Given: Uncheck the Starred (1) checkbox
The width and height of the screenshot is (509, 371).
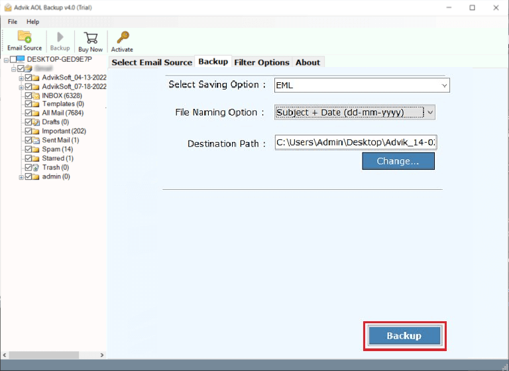Looking at the screenshot, I should [x=28, y=159].
